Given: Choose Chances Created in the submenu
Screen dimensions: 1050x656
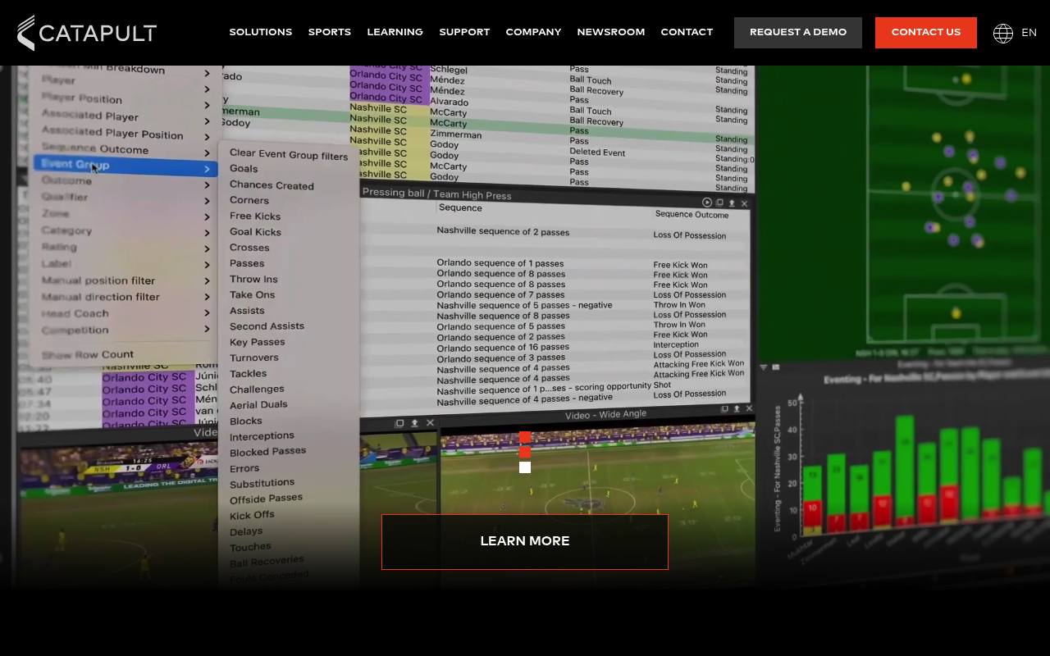Looking at the screenshot, I should [x=272, y=185].
